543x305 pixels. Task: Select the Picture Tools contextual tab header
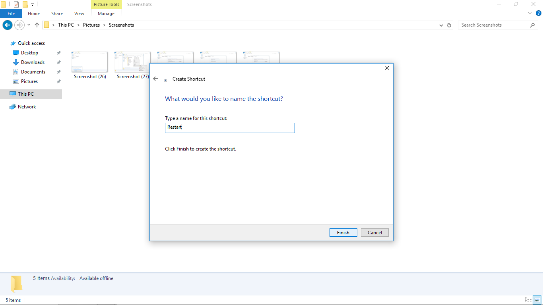pyautogui.click(x=107, y=4)
